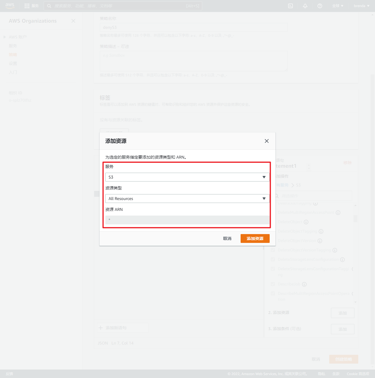
Task: Open Cookie 首选项 footer link
Action: pos(358,374)
